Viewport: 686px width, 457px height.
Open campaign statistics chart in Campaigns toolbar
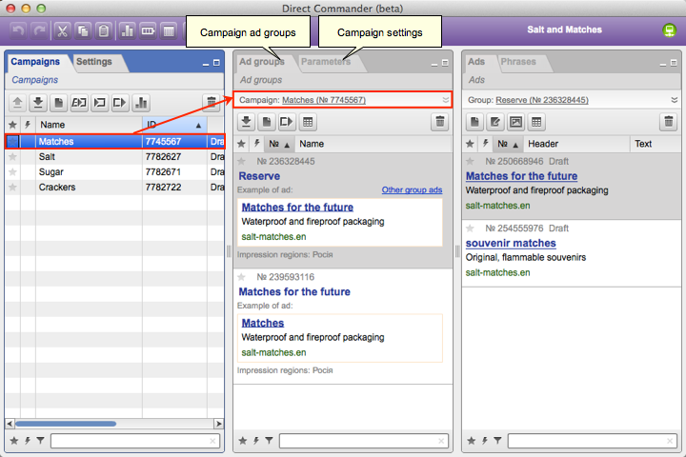coord(141,103)
